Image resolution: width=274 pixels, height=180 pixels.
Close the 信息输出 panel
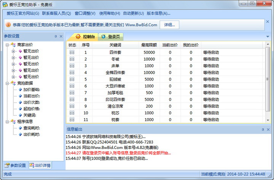(x=268, y=129)
